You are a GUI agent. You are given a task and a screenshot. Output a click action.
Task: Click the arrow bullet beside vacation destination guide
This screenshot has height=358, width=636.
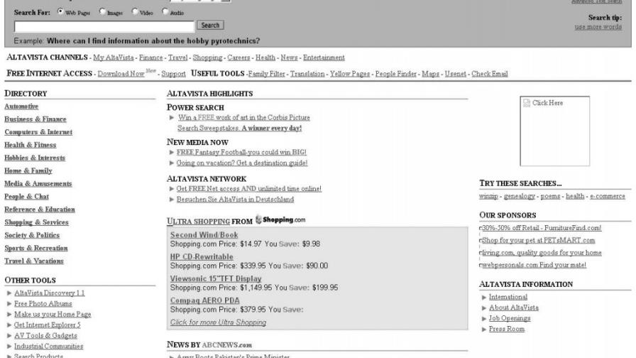[172, 163]
